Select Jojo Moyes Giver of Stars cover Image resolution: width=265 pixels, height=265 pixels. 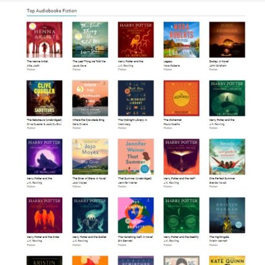pyautogui.click(x=90, y=157)
